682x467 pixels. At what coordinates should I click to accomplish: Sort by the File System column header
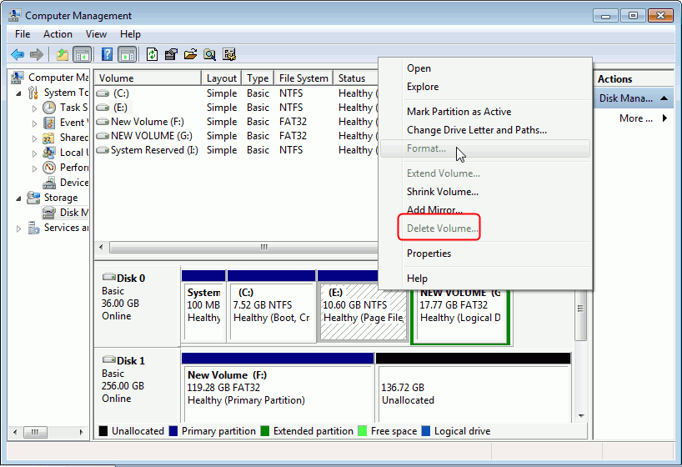pyautogui.click(x=303, y=78)
